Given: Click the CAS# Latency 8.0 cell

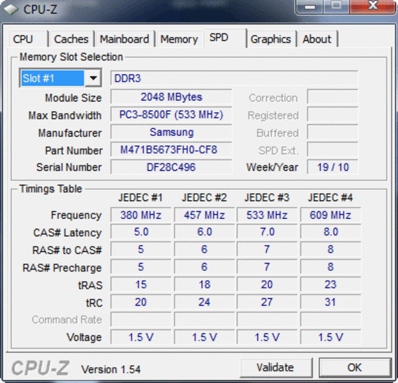Looking at the screenshot, I should [x=330, y=232].
